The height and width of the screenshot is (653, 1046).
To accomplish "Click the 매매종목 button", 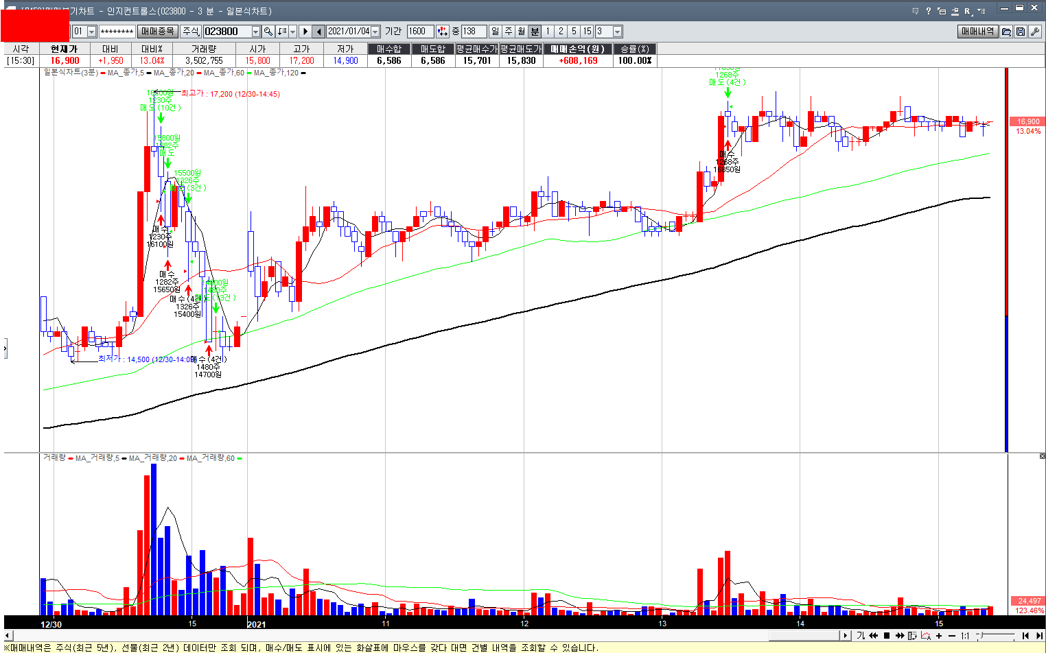I will click(158, 32).
